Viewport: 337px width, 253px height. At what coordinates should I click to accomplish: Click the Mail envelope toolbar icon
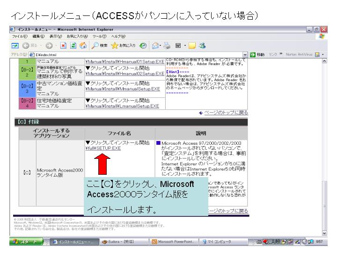155,45
